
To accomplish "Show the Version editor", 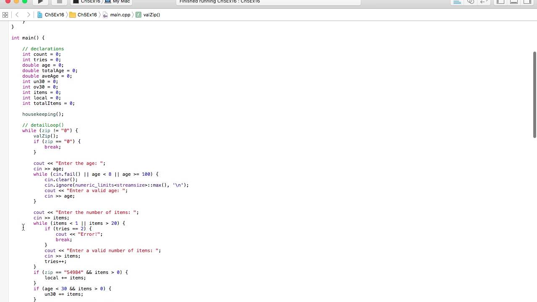I will click(484, 2).
